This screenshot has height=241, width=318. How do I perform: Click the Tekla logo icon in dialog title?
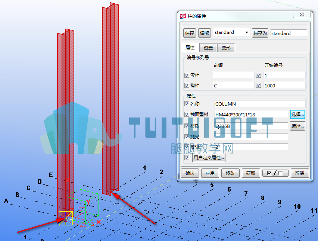183,16
